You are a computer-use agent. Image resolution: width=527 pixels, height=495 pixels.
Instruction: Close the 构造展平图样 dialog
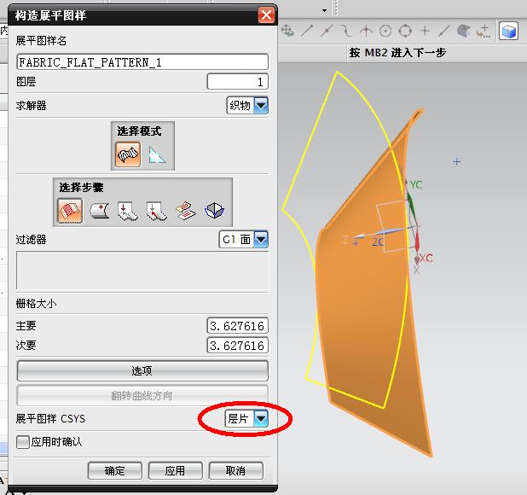(266, 15)
